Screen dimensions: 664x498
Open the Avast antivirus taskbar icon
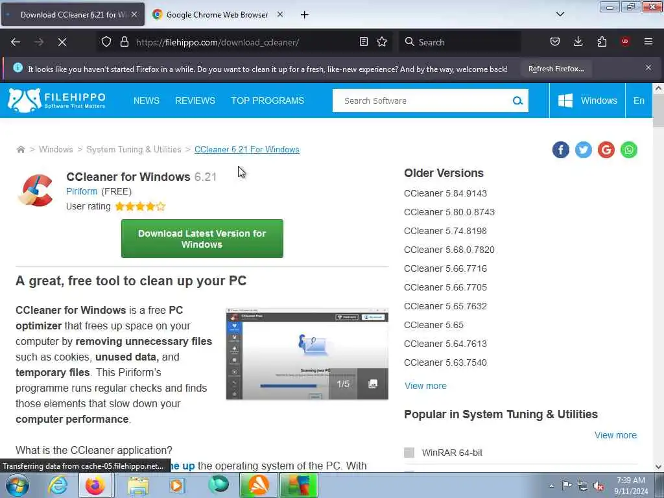click(x=259, y=485)
